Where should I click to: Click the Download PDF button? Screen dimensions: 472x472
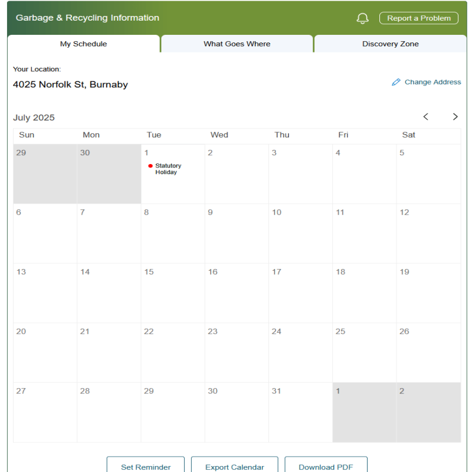tap(326, 465)
